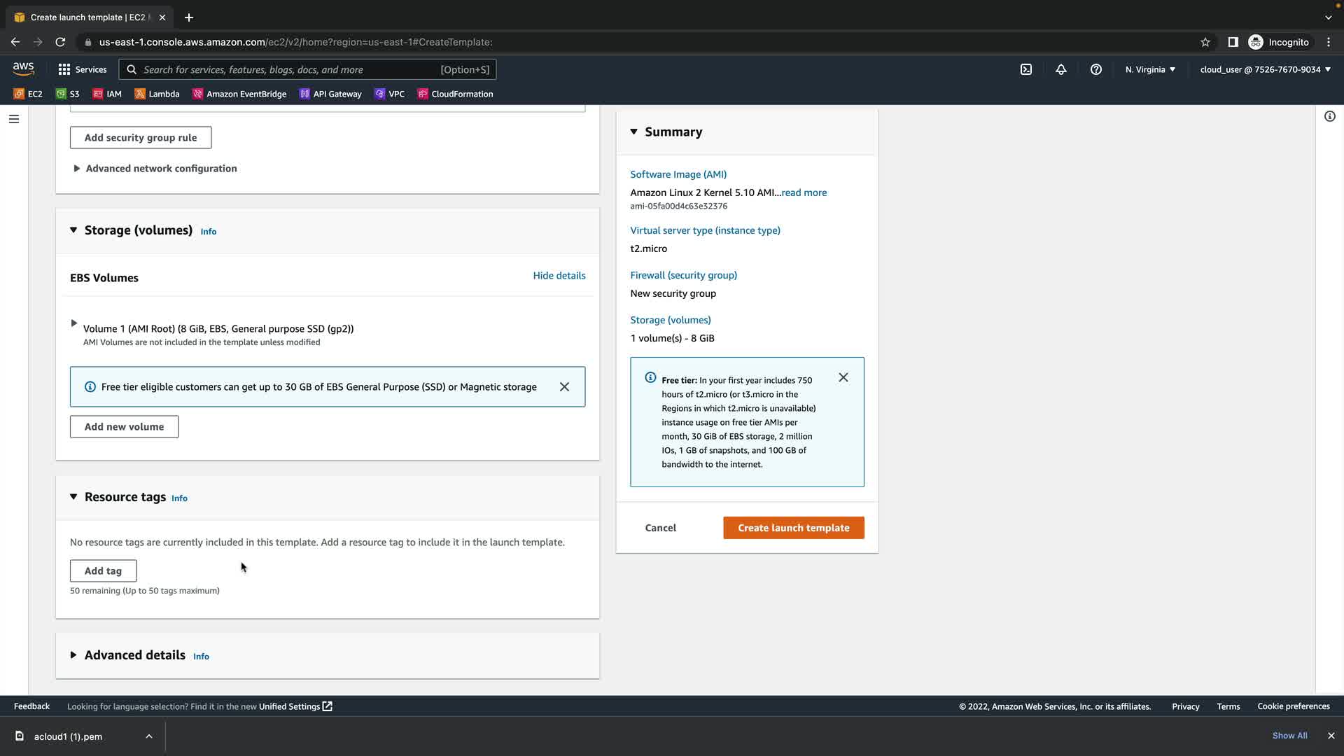Open the S3 bookmark shortcut
This screenshot has width=1344, height=756.
(68, 94)
